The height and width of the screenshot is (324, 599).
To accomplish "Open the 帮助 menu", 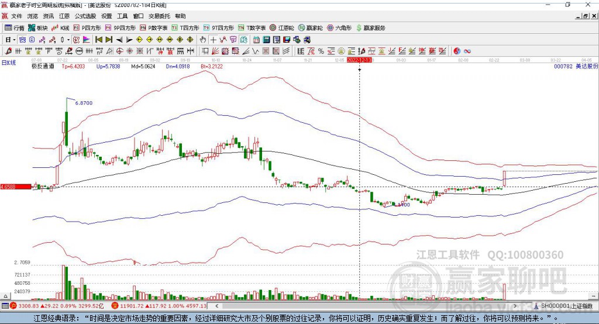I will (x=180, y=16).
